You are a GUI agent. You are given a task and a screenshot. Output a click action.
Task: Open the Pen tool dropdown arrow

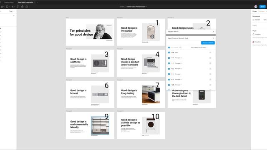[x=15, y=7]
